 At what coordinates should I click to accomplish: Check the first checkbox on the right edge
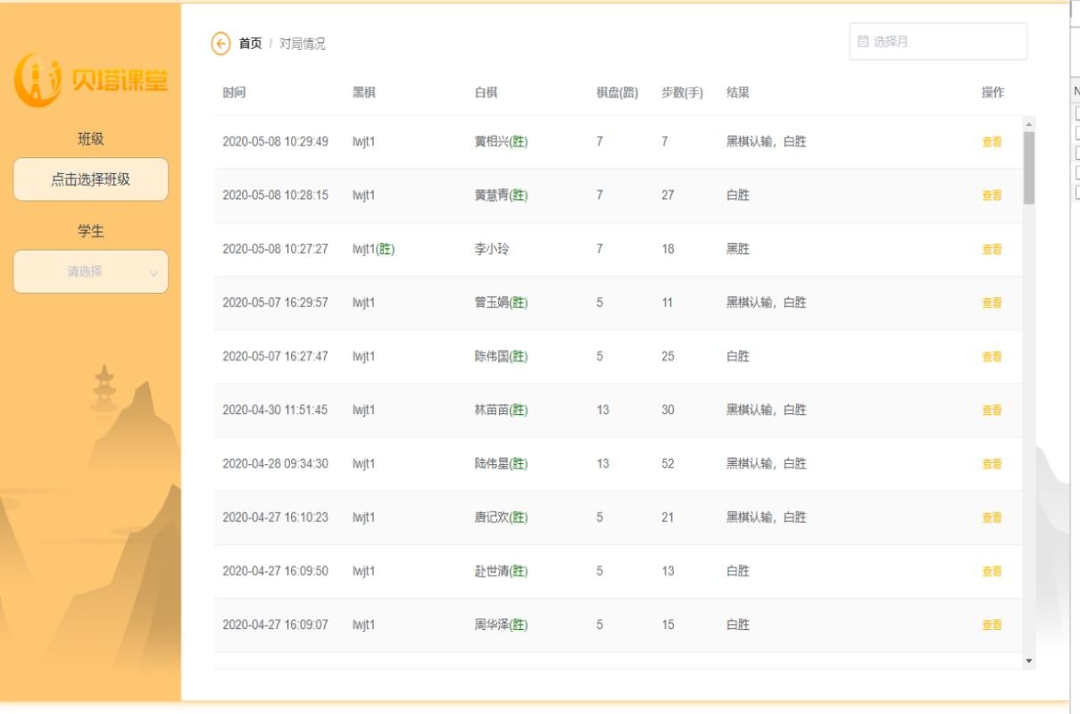point(1076,113)
